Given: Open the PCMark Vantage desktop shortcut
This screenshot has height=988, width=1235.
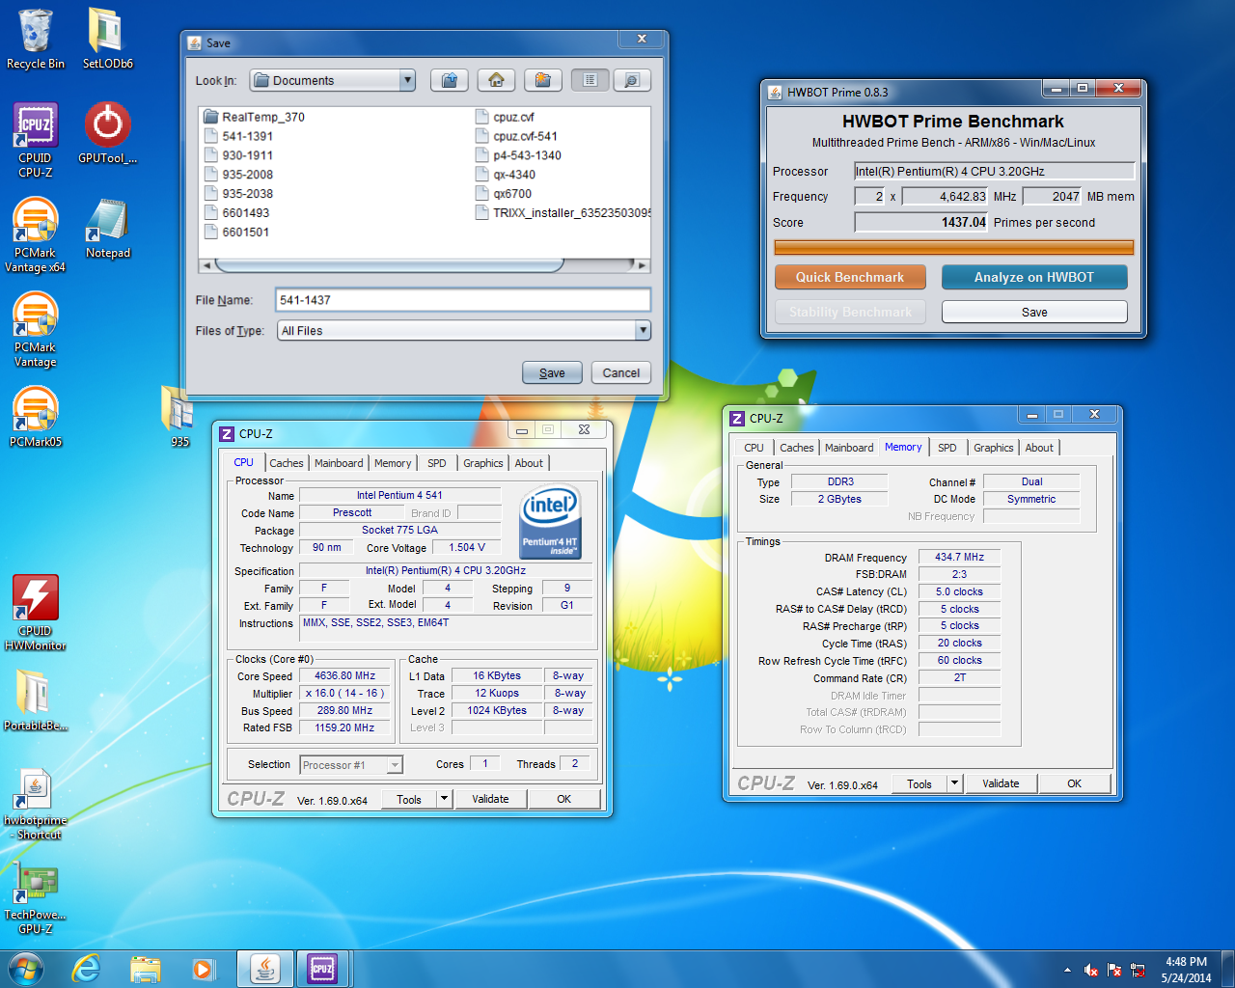Looking at the screenshot, I should coord(36,330).
